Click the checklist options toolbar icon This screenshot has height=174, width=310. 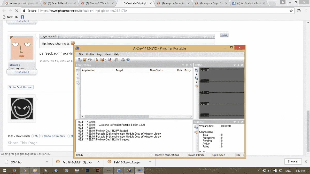tap(116, 60)
